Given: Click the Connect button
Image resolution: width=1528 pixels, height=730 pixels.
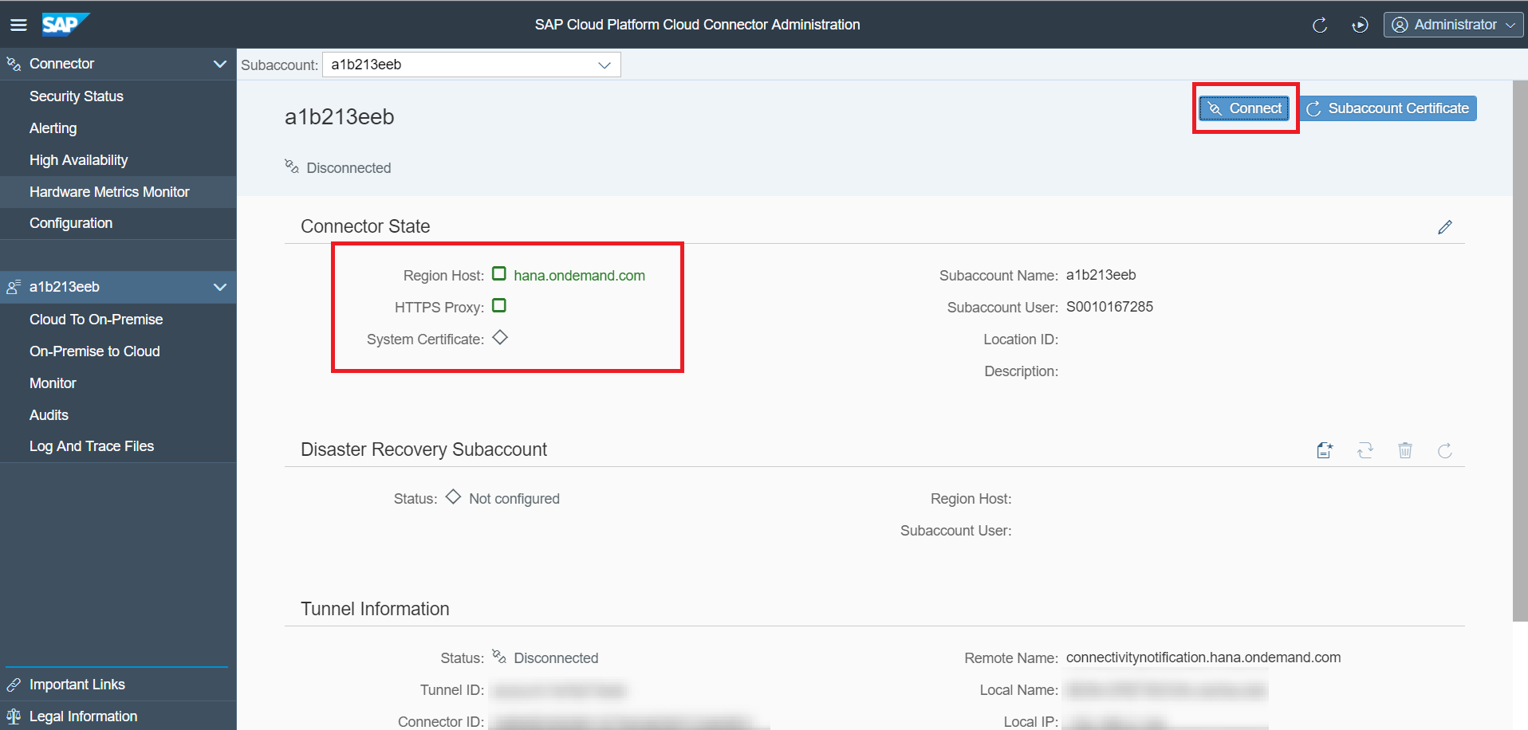Looking at the screenshot, I should click(x=1244, y=108).
